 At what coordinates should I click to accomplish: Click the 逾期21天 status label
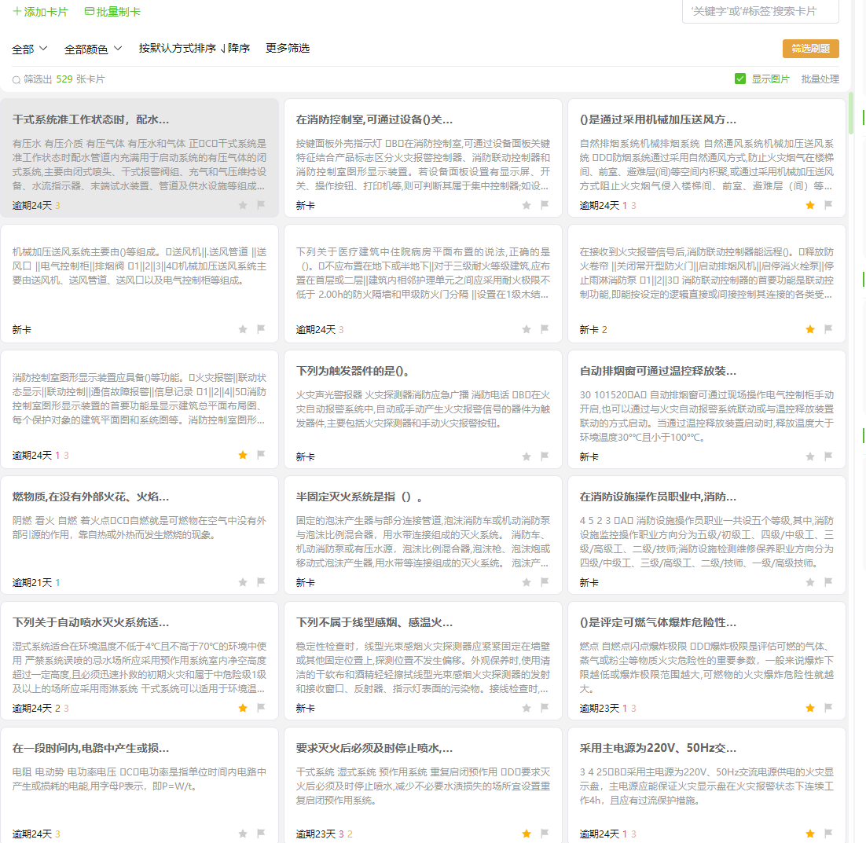(31, 582)
